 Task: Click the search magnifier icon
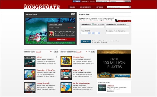coord(130,7)
